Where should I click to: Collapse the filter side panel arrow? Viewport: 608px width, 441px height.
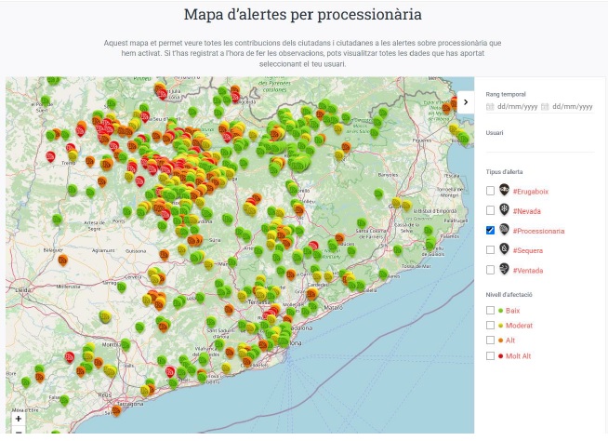(466, 100)
